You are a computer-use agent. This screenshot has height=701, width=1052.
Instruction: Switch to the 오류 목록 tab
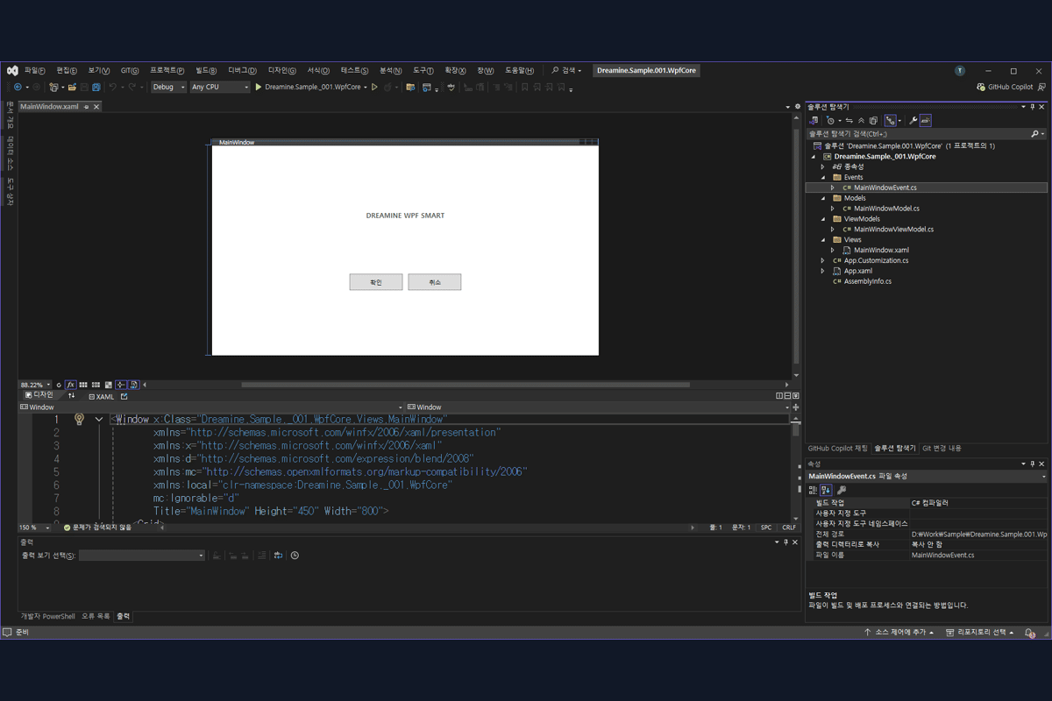tap(96, 616)
